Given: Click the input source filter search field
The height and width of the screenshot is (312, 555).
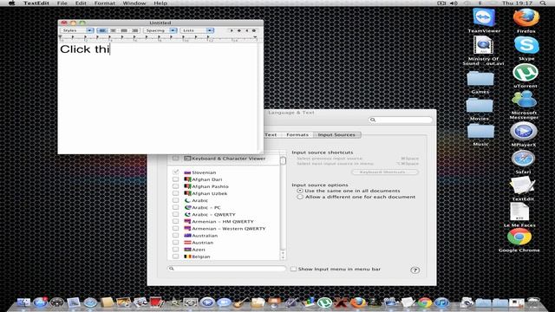Looking at the screenshot, I should coord(226,269).
